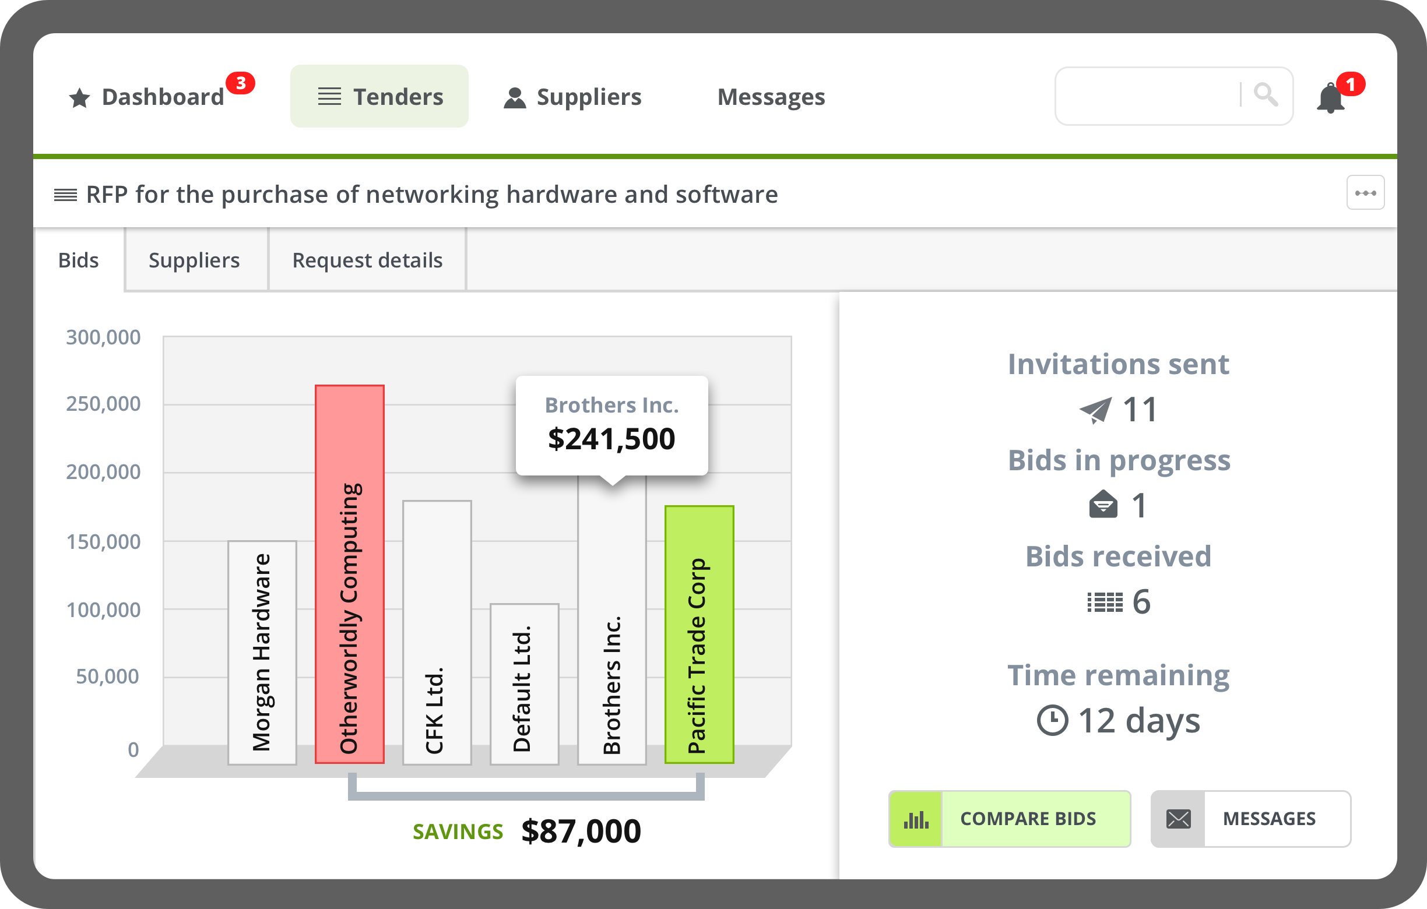Click the list icon beside Bids received
Screen dimensions: 1427x909
(1105, 602)
